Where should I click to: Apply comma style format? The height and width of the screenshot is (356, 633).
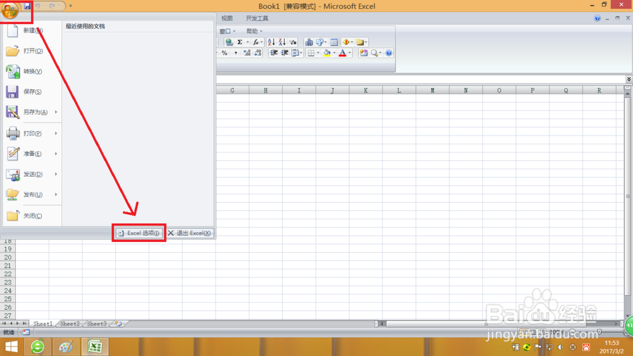pos(235,53)
